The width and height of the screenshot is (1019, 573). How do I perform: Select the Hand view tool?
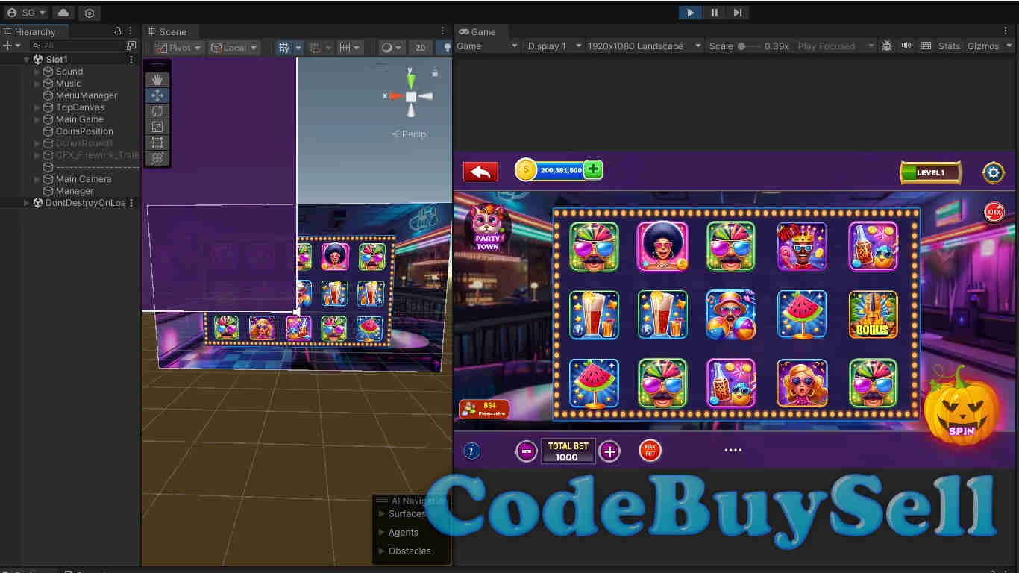pos(157,80)
